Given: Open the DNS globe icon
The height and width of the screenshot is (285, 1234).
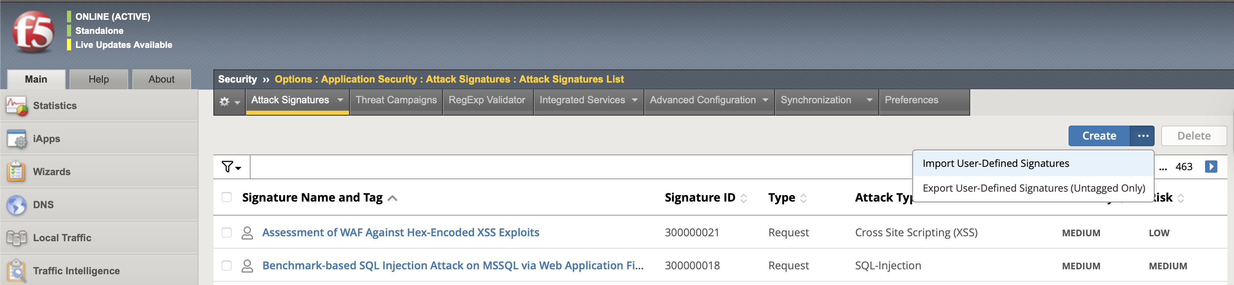Looking at the screenshot, I should point(16,205).
